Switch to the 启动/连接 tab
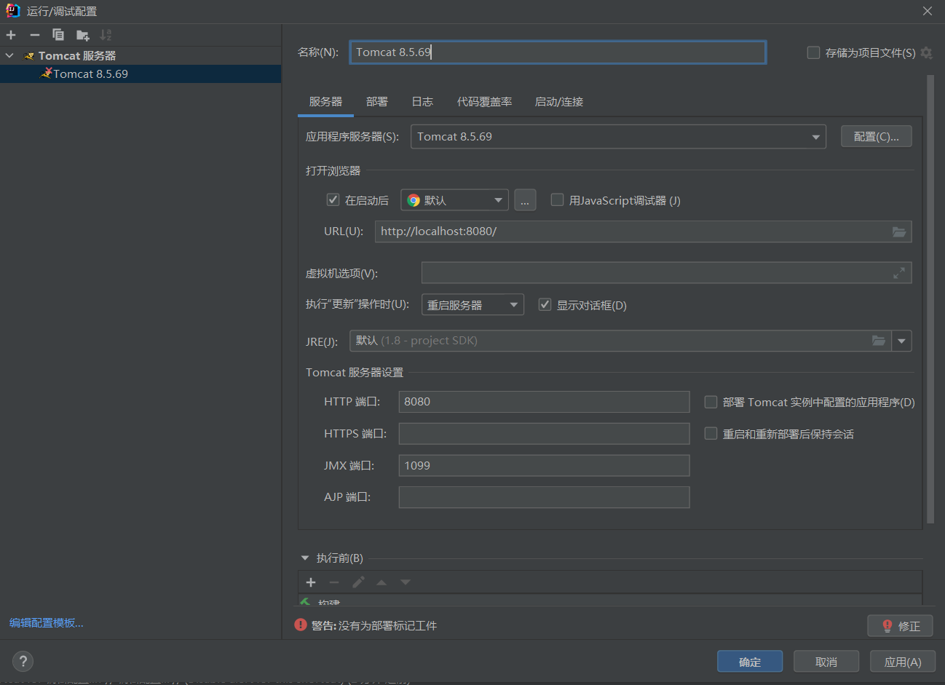Viewport: 945px width, 685px height. [x=559, y=102]
